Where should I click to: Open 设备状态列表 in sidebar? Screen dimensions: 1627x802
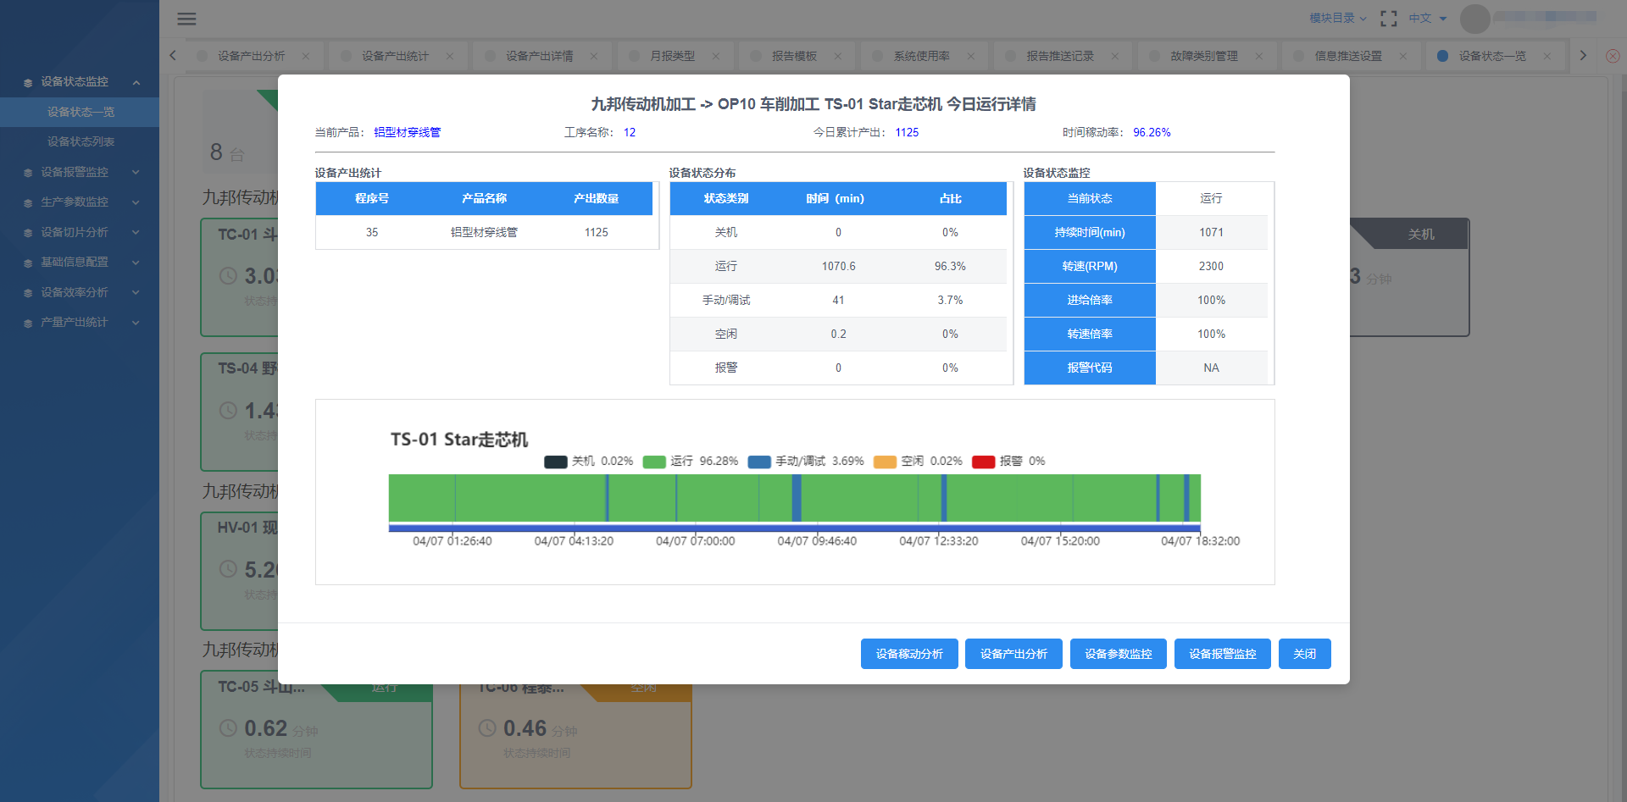(80, 141)
